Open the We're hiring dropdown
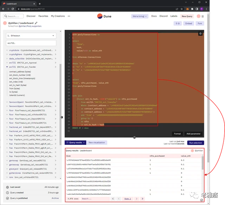This screenshot has width=225, height=205. (140, 16)
